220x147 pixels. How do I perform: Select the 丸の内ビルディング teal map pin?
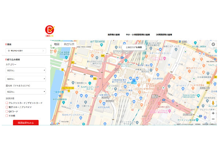tap(90, 83)
